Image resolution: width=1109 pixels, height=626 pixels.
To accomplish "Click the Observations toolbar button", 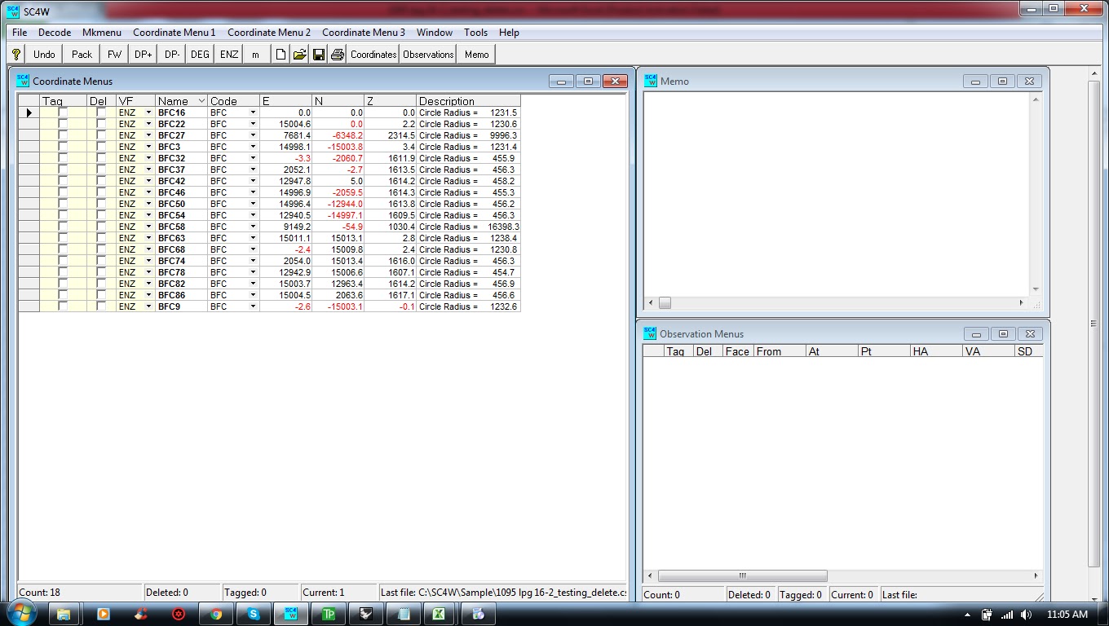I will click(428, 54).
